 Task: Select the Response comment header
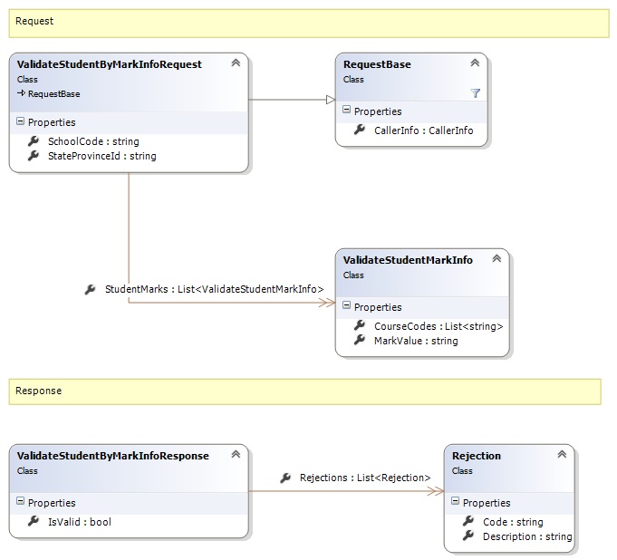pyautogui.click(x=304, y=391)
